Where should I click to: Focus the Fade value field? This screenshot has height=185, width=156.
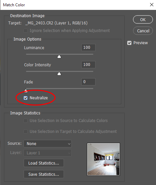tap(88, 82)
